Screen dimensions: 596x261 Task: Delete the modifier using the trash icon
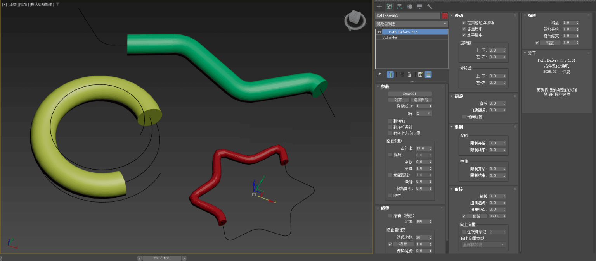pyautogui.click(x=409, y=74)
